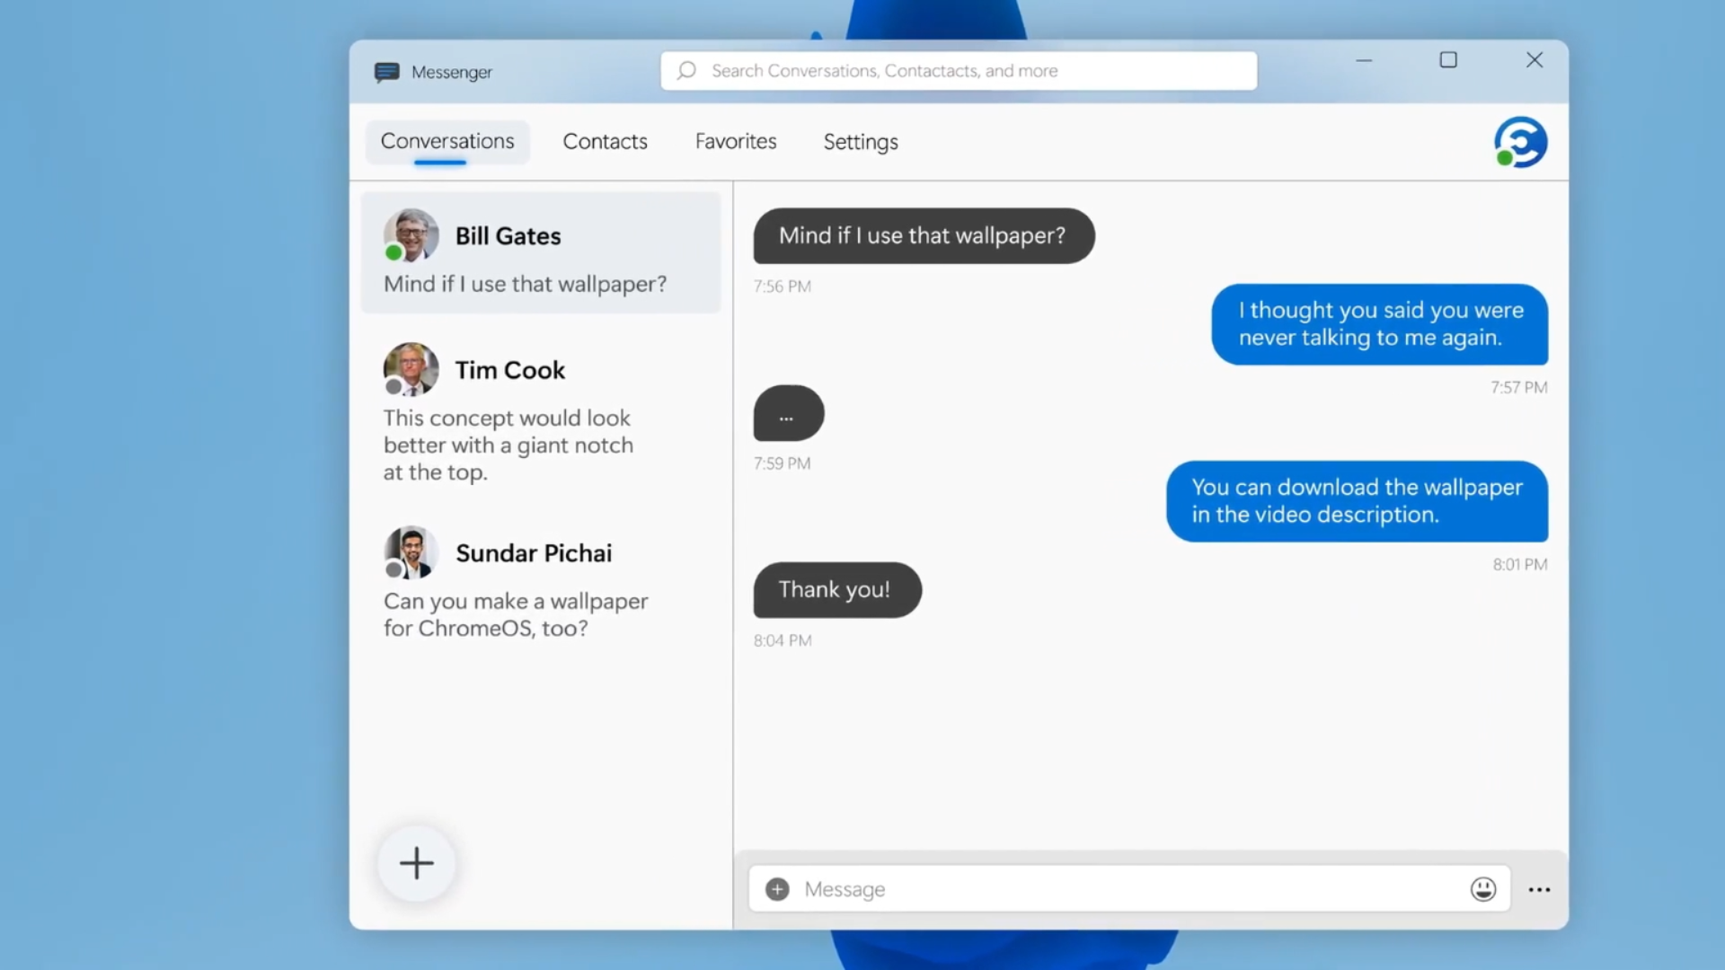Click the add new conversation button
1725x970 pixels.
(415, 861)
